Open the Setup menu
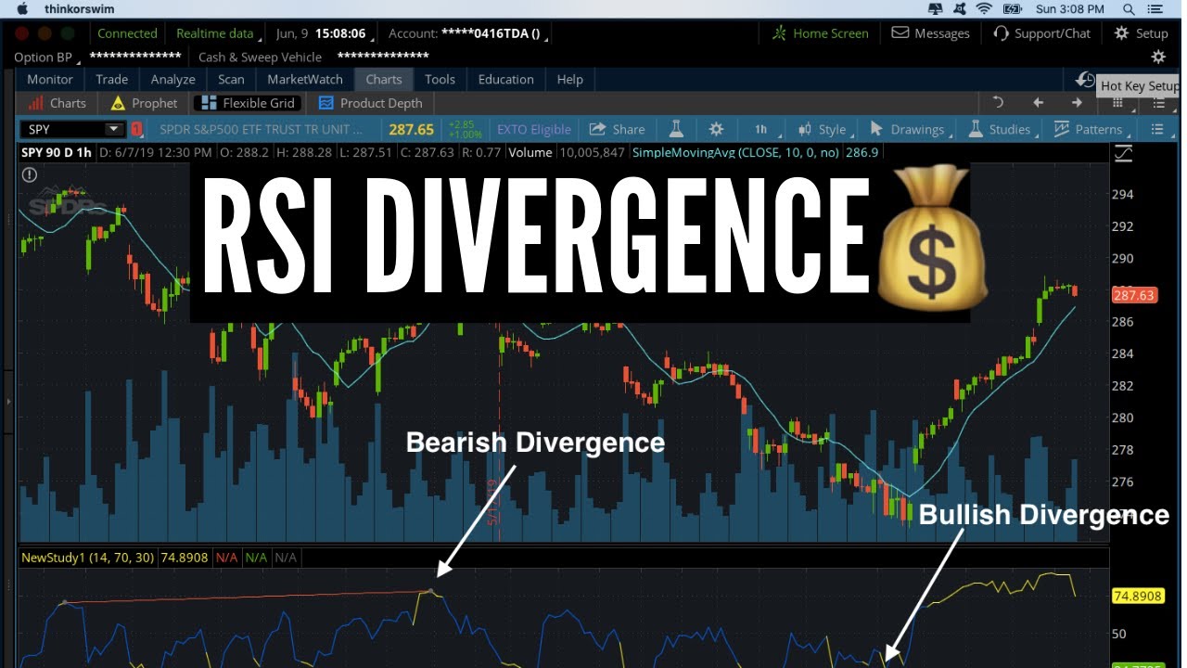Screen dimensions: 1187x668 1141,33
